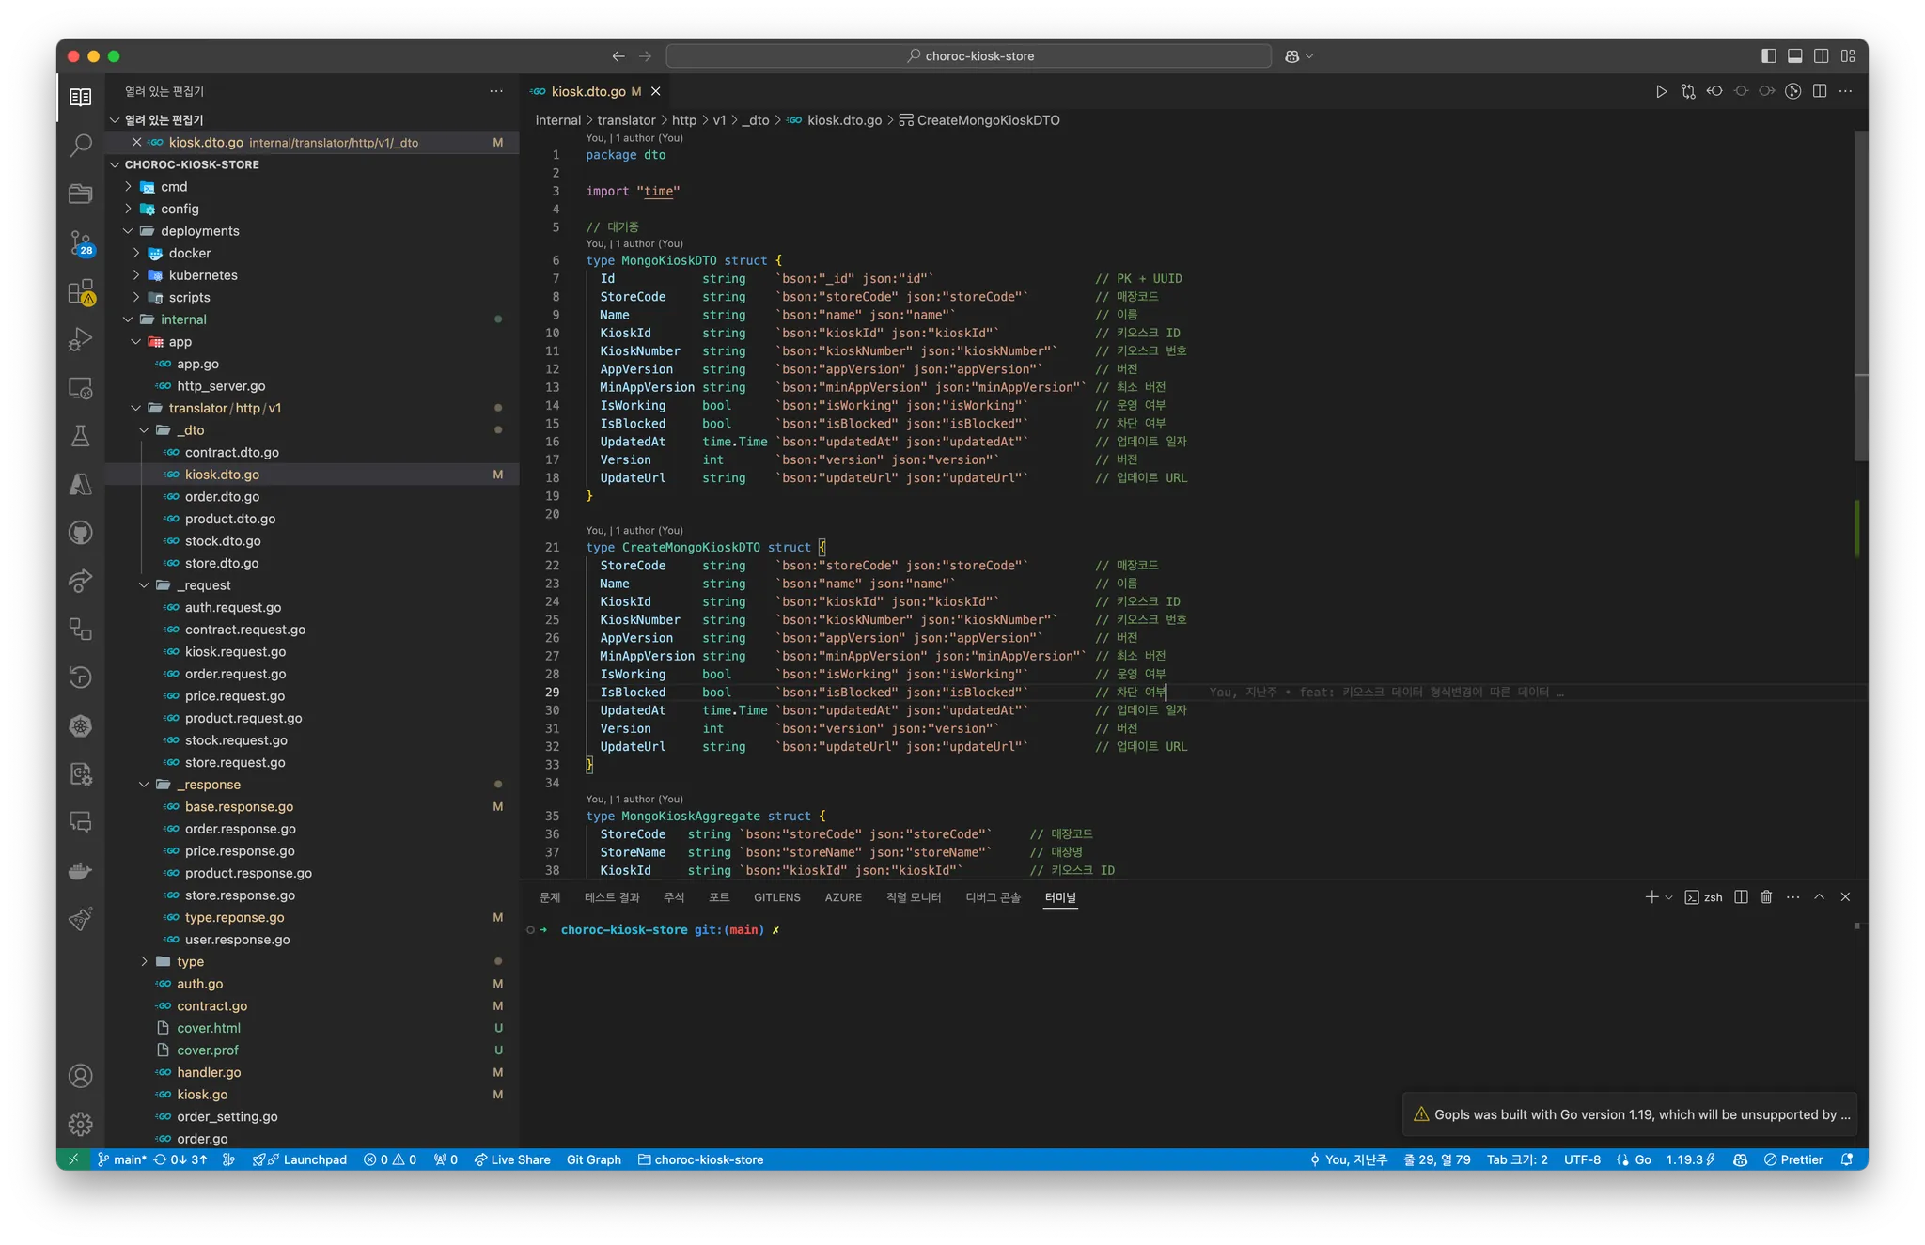Screen dimensions: 1925x1245
Task: Open the Accounts icon
Action: pyautogui.click(x=81, y=1076)
